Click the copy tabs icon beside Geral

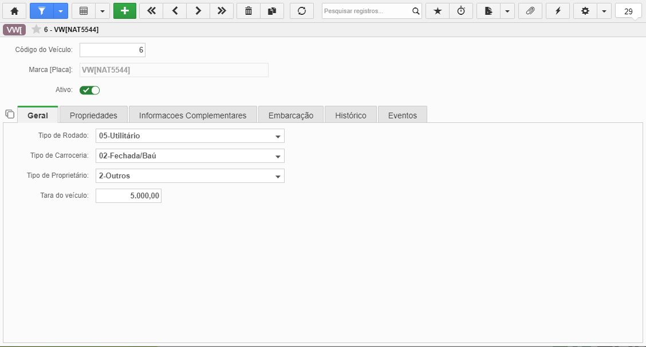(10, 114)
